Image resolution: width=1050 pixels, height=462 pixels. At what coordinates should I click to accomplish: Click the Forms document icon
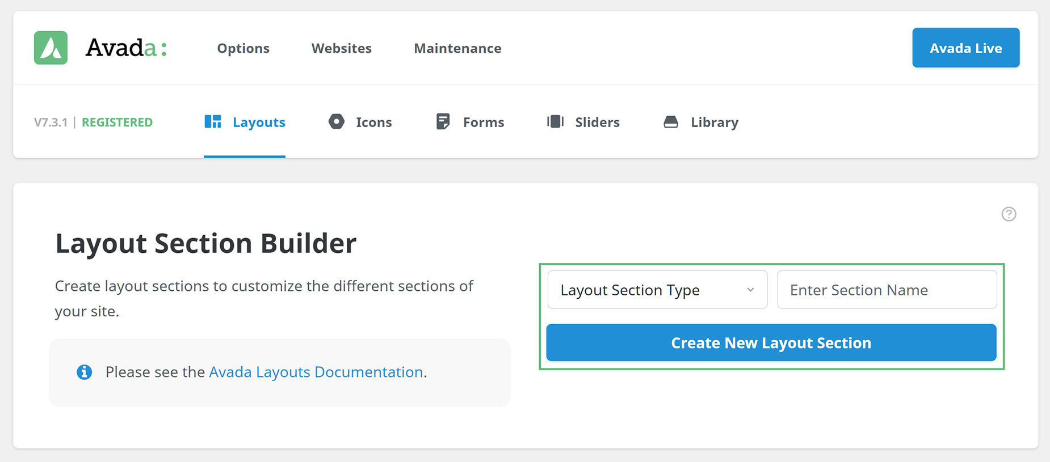[x=443, y=121]
